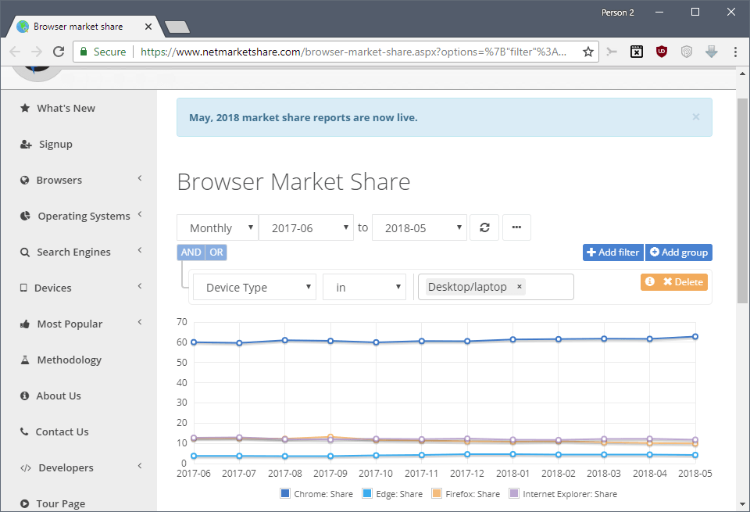Open the Monthly interval dropdown

click(x=218, y=227)
